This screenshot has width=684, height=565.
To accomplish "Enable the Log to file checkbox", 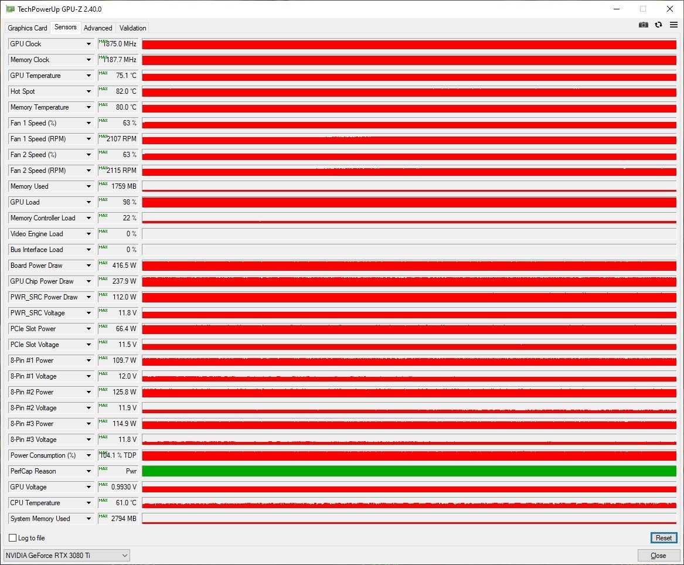I will 13,538.
